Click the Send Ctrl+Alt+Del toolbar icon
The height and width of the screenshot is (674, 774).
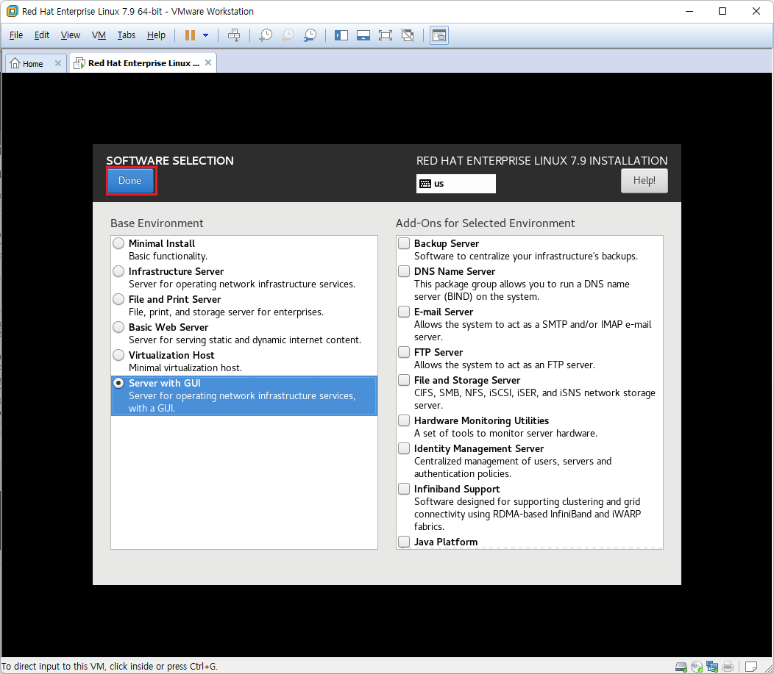point(234,35)
